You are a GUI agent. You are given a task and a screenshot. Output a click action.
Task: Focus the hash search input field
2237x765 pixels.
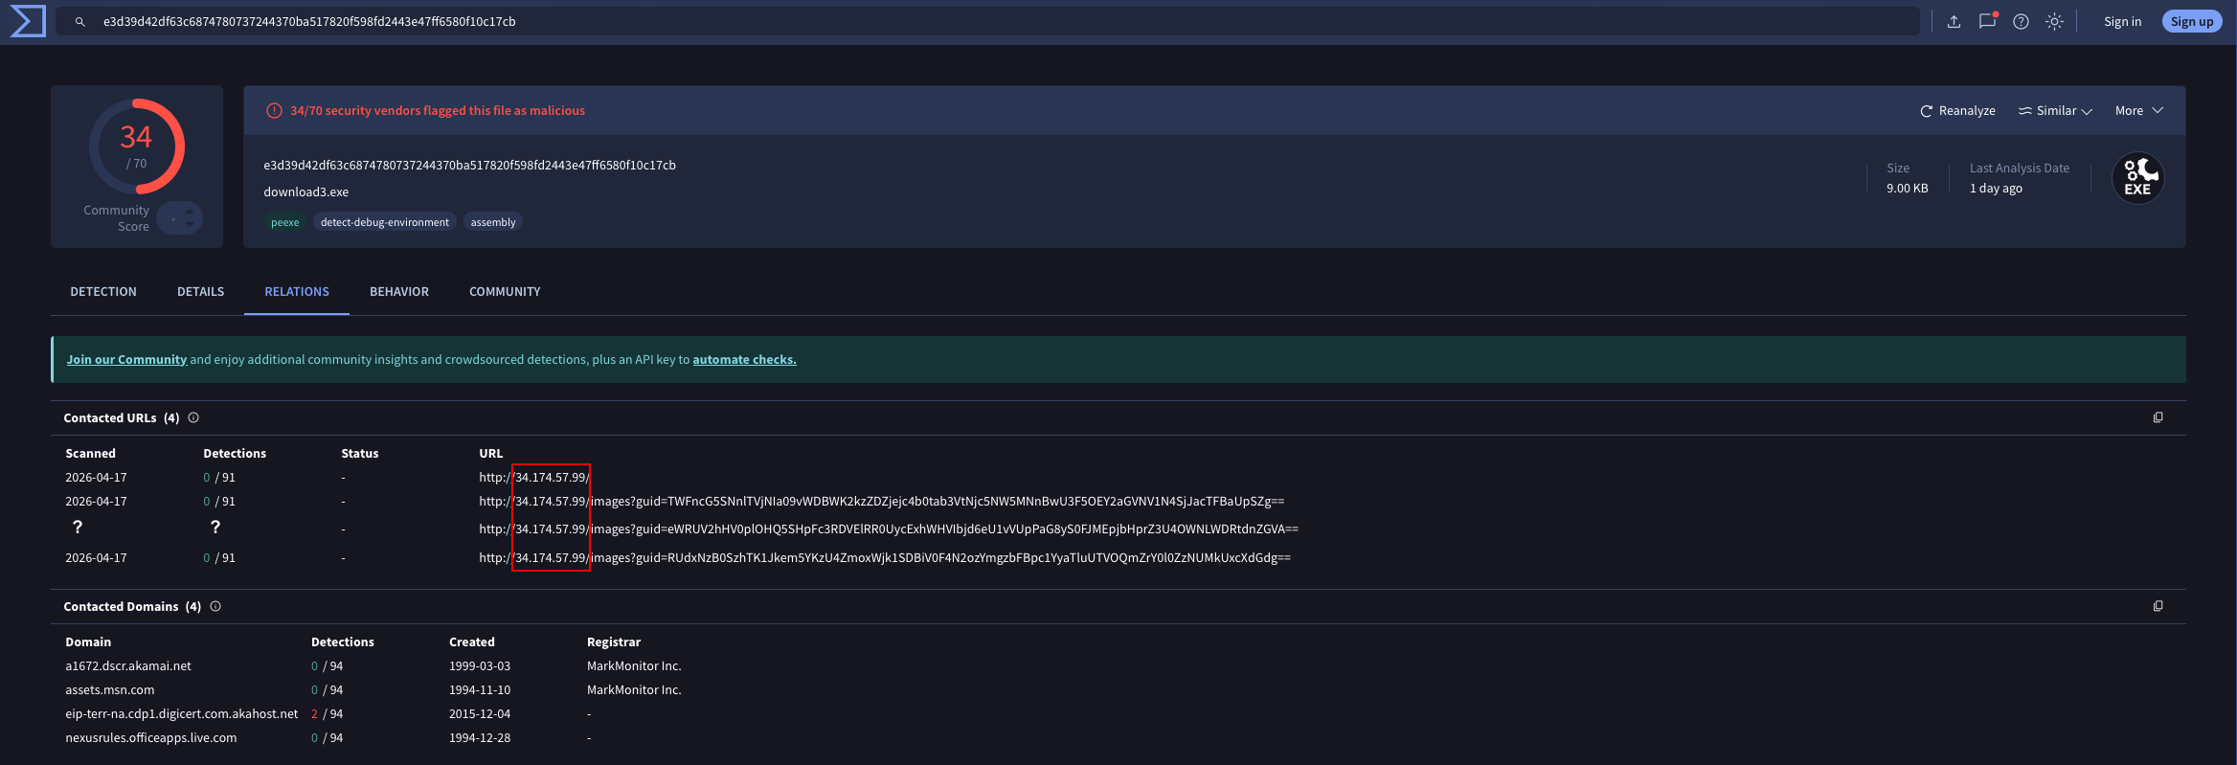tap(987, 22)
